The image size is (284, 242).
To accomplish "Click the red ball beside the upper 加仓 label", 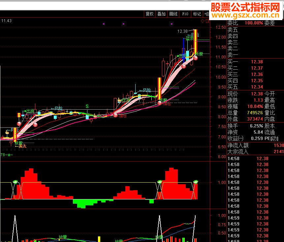I will [x=160, y=103].
